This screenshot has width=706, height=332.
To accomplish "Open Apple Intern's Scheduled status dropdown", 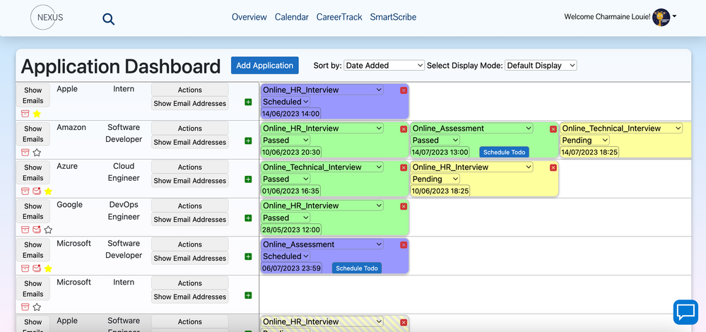I will tap(286, 102).
